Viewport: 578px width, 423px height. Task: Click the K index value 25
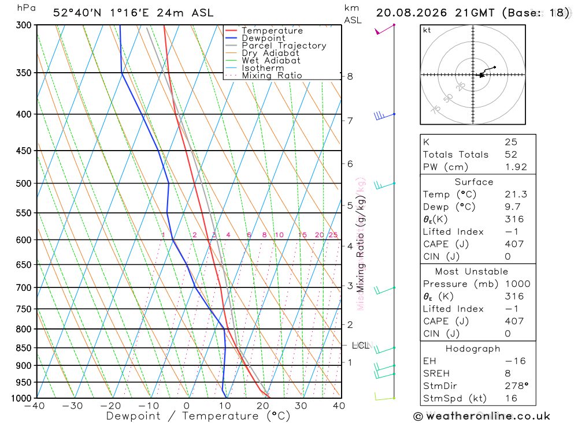pyautogui.click(x=512, y=142)
